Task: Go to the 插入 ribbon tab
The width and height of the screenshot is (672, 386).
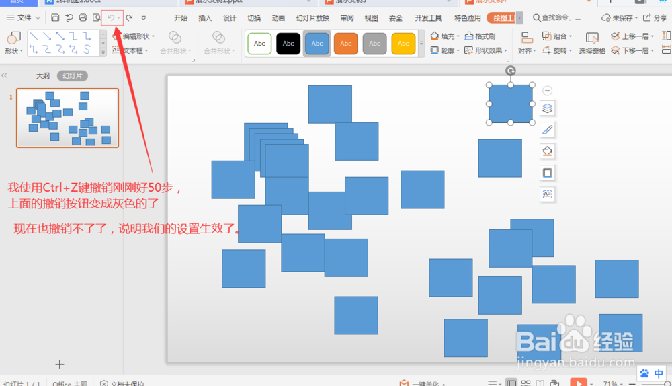Action: pyautogui.click(x=205, y=17)
